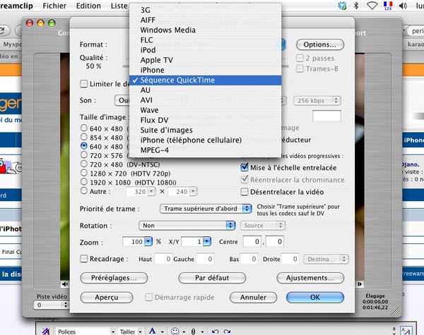Open the Dropbox menu bar icon
Image resolution: width=424 pixels, height=335 pixels.
[x=342, y=6]
